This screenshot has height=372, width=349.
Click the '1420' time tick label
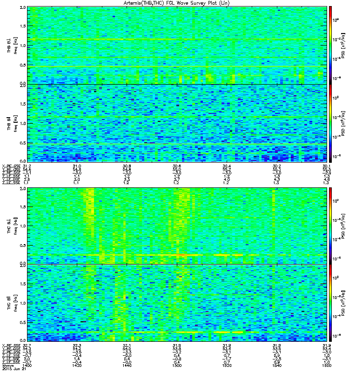(x=77, y=365)
